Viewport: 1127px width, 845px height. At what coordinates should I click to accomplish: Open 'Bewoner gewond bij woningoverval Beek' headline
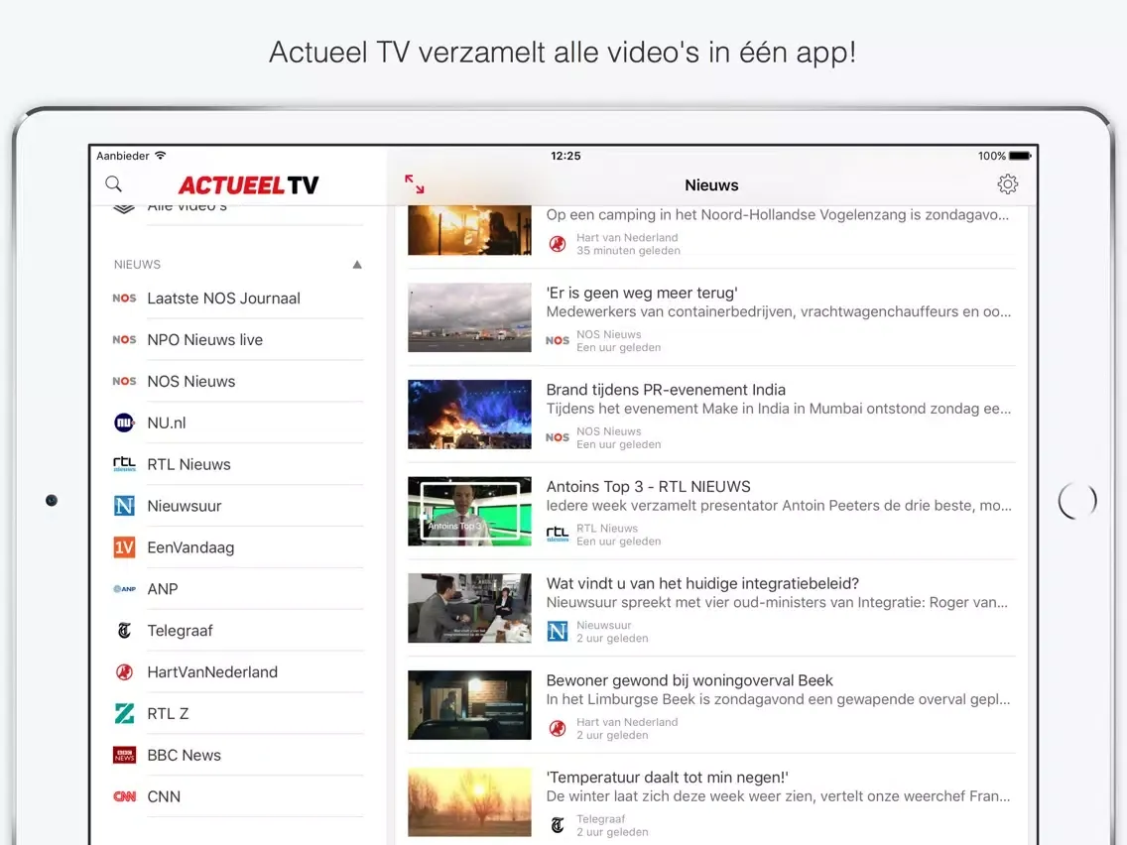tap(689, 680)
